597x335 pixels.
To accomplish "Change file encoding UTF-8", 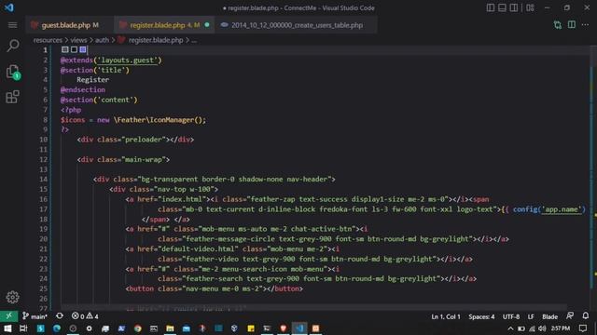I will pyautogui.click(x=511, y=316).
